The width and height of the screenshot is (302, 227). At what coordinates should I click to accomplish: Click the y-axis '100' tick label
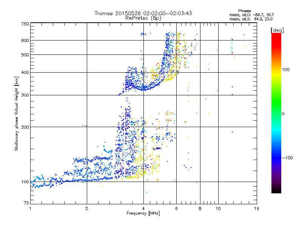25,182
